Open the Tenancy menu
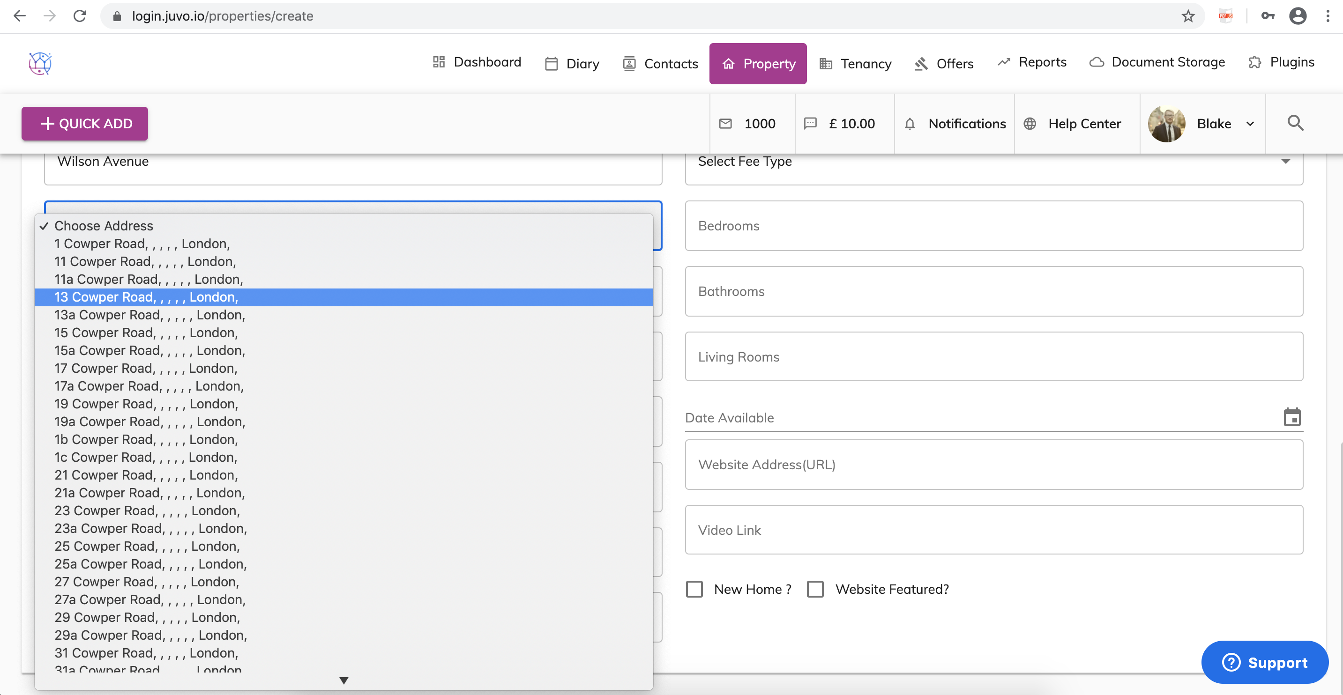Image resolution: width=1343 pixels, height=695 pixels. [855, 64]
